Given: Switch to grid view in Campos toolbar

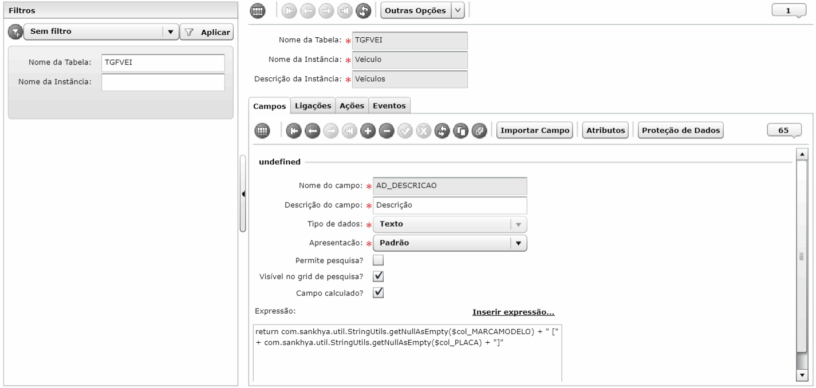Looking at the screenshot, I should tap(261, 130).
